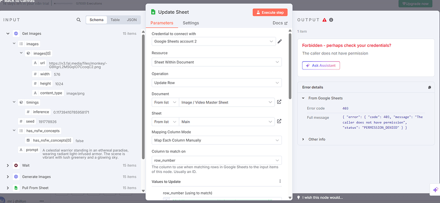
Task: Click the images[0] object cube icon
Action: pos(28,53)
